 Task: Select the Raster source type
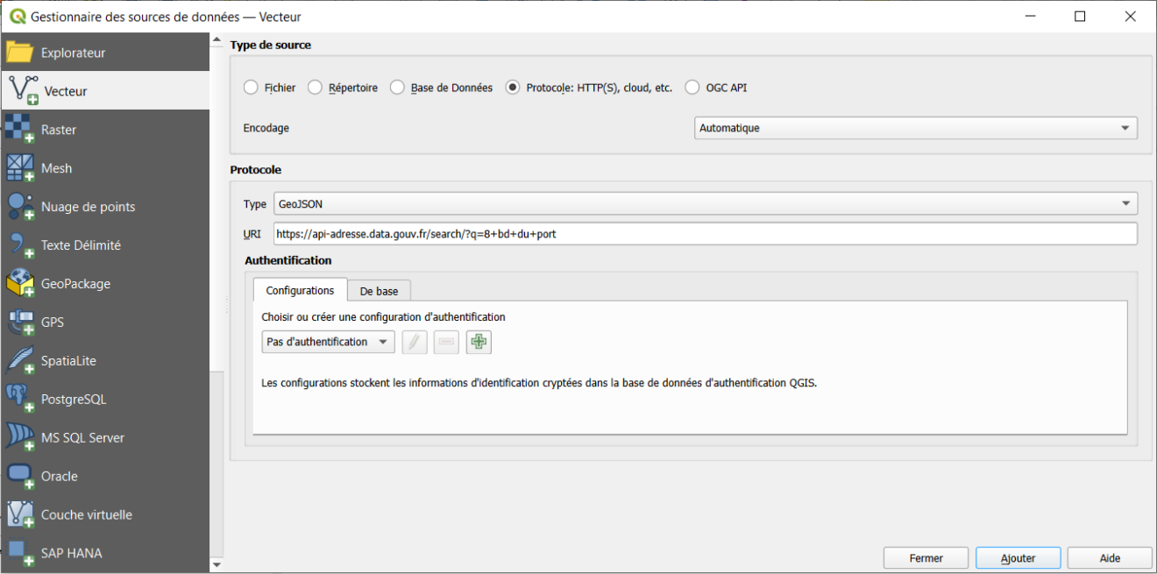pyautogui.click(x=60, y=129)
